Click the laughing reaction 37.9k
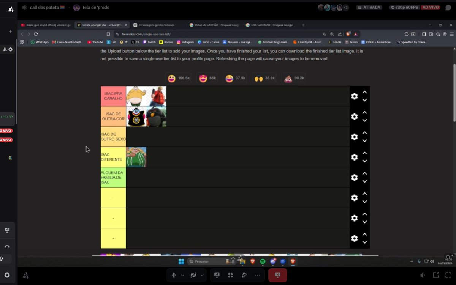 click(235, 78)
